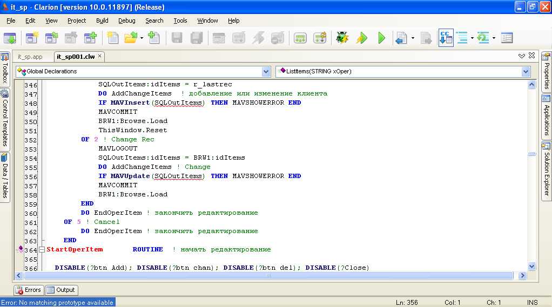Expand the ListItems(STRING xOper) procedure dropdown
Image resolution: width=552 pixels, height=307 pixels.
point(526,71)
